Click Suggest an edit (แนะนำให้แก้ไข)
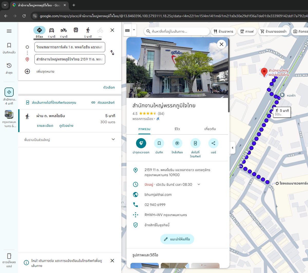Viewport: 308px width, 273px height. click(177, 239)
